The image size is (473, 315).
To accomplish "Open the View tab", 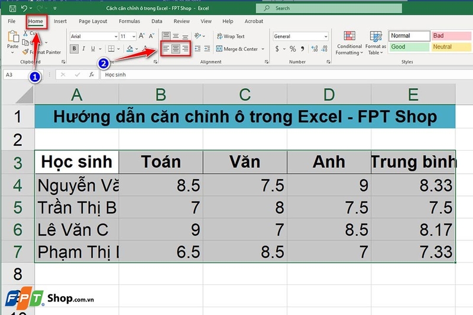I will [x=206, y=21].
